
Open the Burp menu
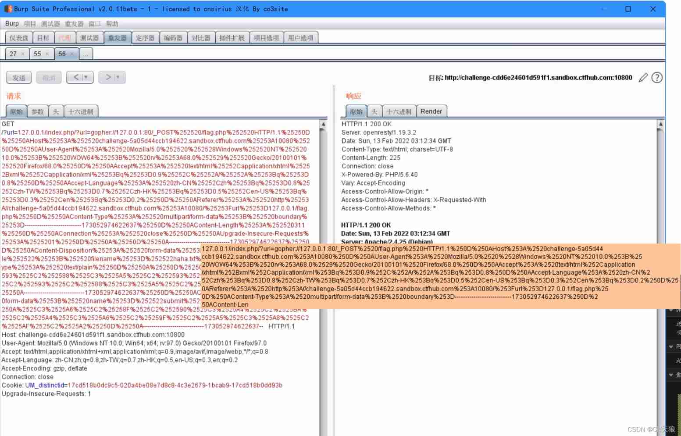pyautogui.click(x=12, y=24)
